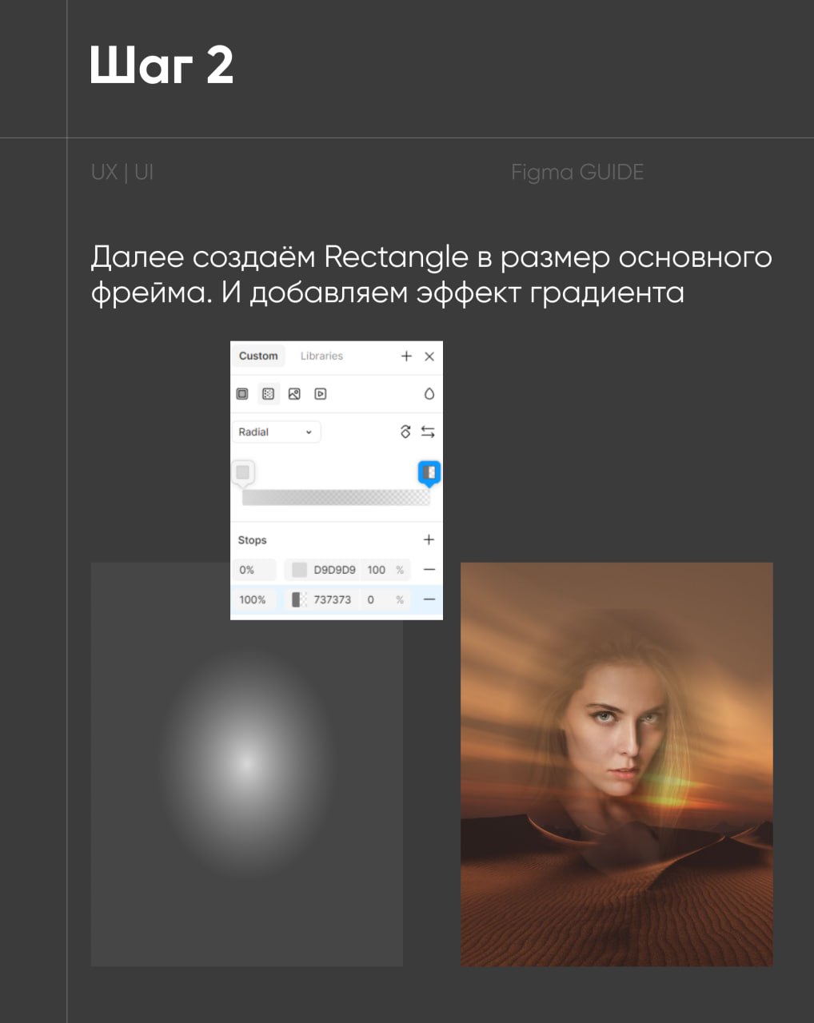Click the desert woman portrait image
Image resolution: width=814 pixels, height=1023 pixels.
(x=616, y=764)
